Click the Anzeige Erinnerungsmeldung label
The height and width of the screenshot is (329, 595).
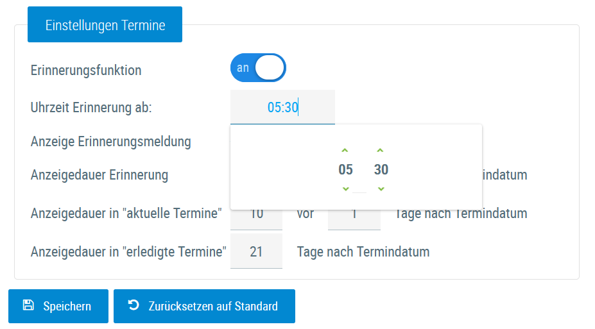(110, 141)
